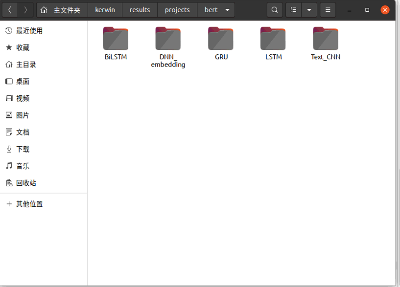Go back with the left arrow button
Image resolution: width=400 pixels, height=287 pixels.
pos(10,10)
